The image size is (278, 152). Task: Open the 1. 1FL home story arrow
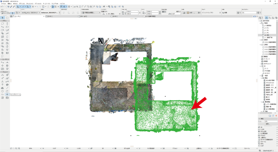click(120, 14)
